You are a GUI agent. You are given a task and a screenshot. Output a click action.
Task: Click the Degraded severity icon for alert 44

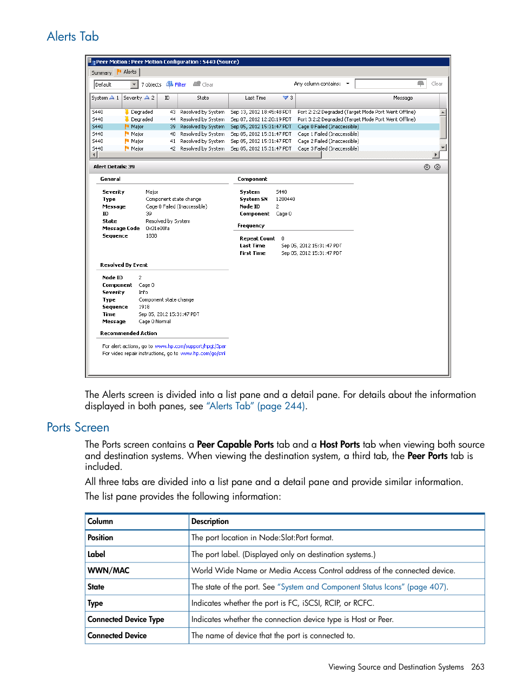point(127,119)
